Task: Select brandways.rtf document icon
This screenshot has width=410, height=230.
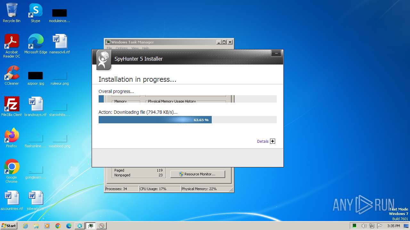Action: pos(36,106)
